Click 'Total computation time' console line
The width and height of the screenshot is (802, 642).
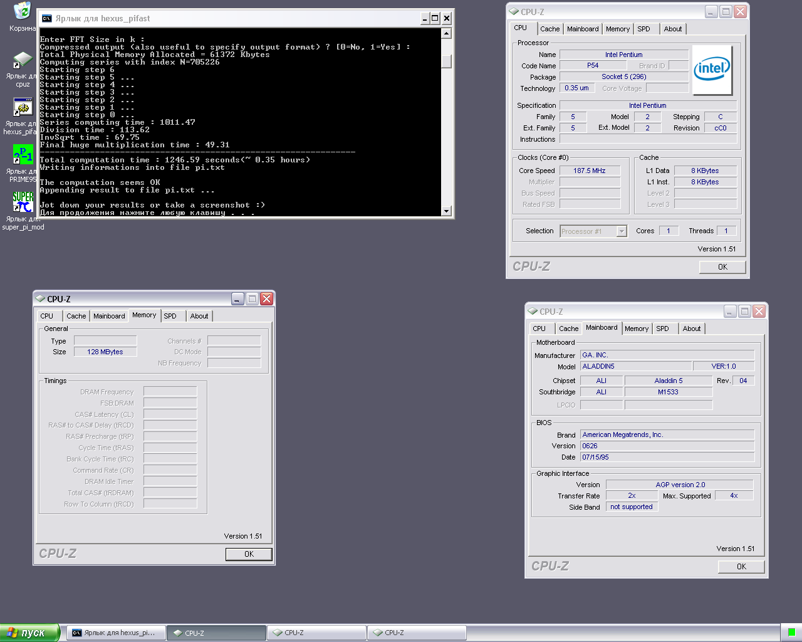[175, 160]
